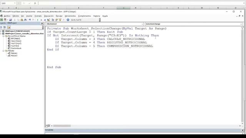
Task: Click the Paste clipboard toolbar icon
Action: (x=22, y=20)
